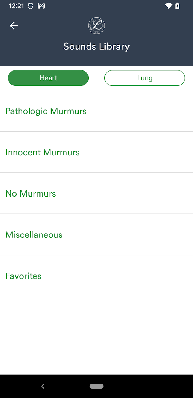Open the Miscellaneous sounds list
This screenshot has width=193, height=398.
coord(96,235)
